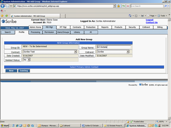Screen dimensions: 171x128
Task: Select the Search sub-tab
Action: coord(8,32)
